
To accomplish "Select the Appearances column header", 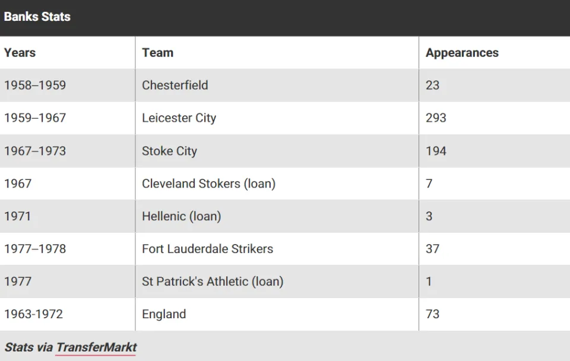I will 462,53.
